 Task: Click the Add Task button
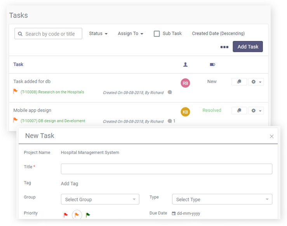coord(248,47)
